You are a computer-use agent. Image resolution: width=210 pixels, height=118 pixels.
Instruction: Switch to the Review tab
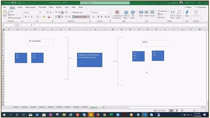click(59, 7)
